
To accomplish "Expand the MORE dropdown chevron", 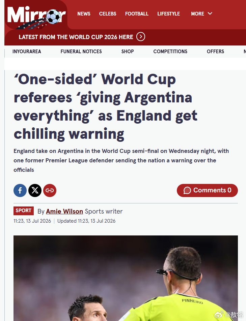I will [x=210, y=13].
